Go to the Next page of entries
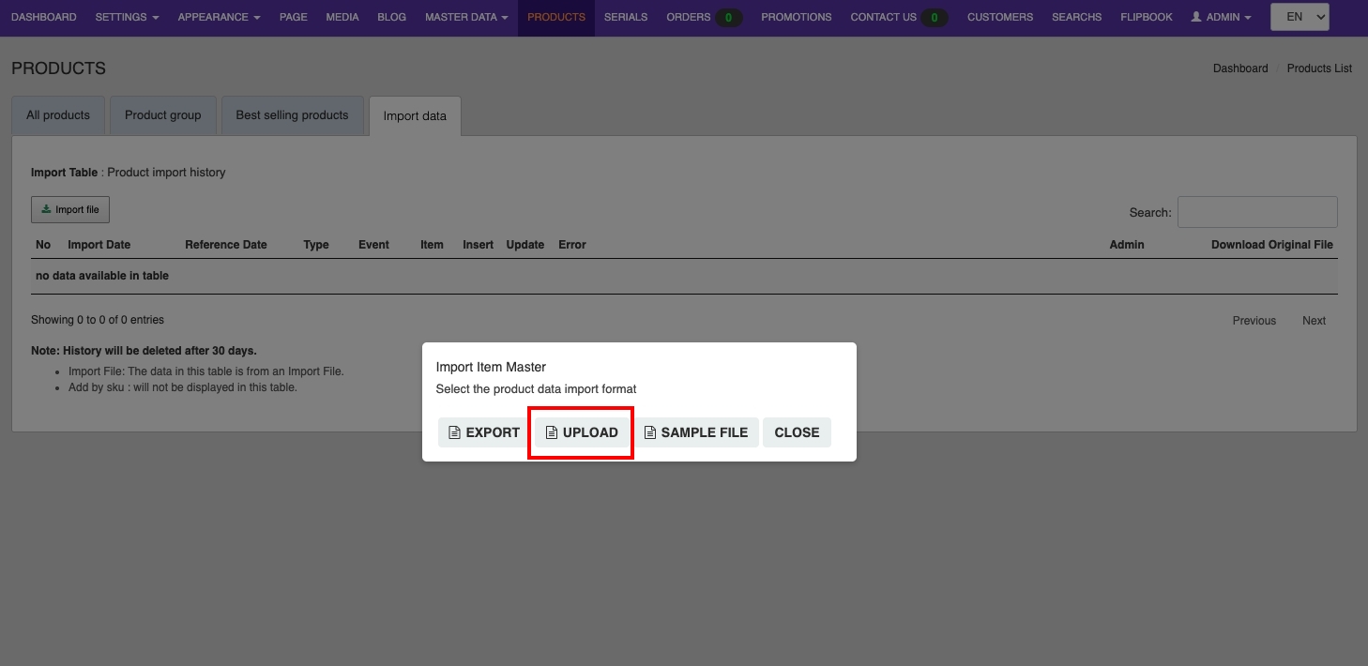 click(x=1314, y=321)
